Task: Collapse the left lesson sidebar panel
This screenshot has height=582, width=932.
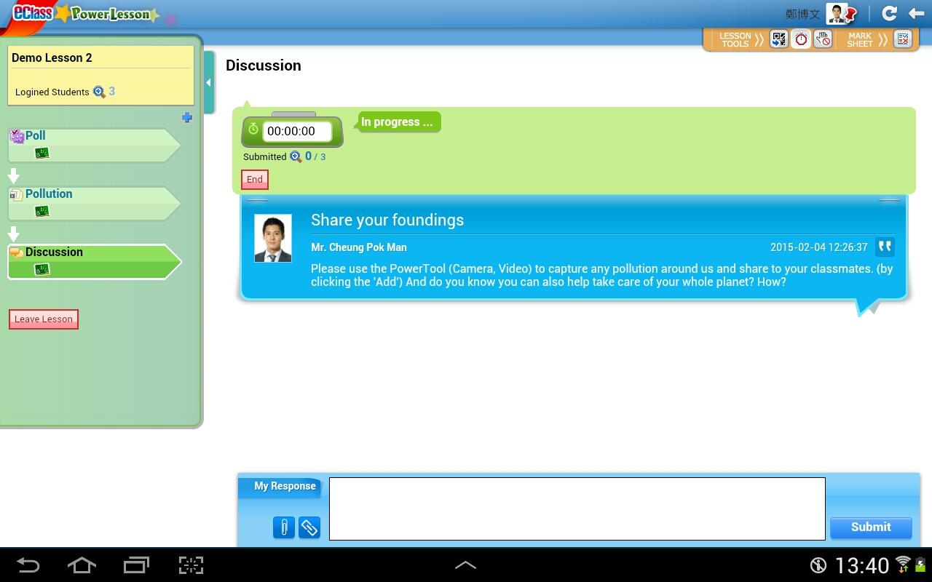Action: [209, 82]
